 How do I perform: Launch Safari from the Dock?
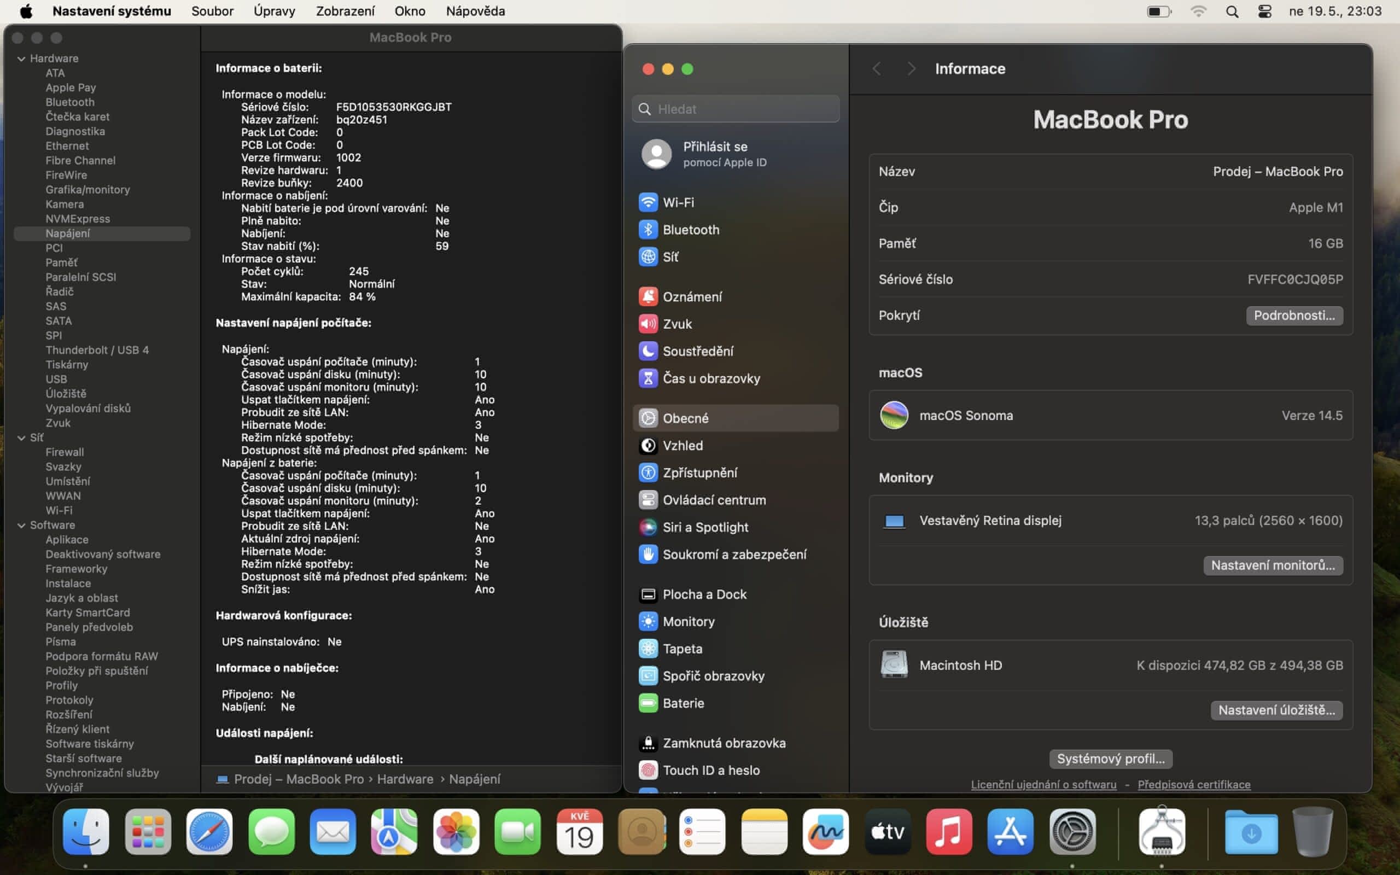[x=209, y=832]
